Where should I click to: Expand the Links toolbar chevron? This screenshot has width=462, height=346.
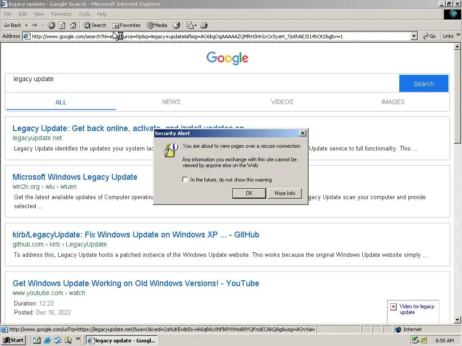(458, 35)
